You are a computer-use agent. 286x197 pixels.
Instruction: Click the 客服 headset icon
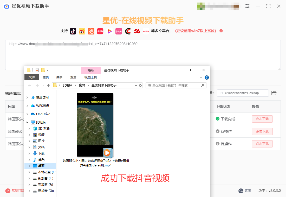241,191
